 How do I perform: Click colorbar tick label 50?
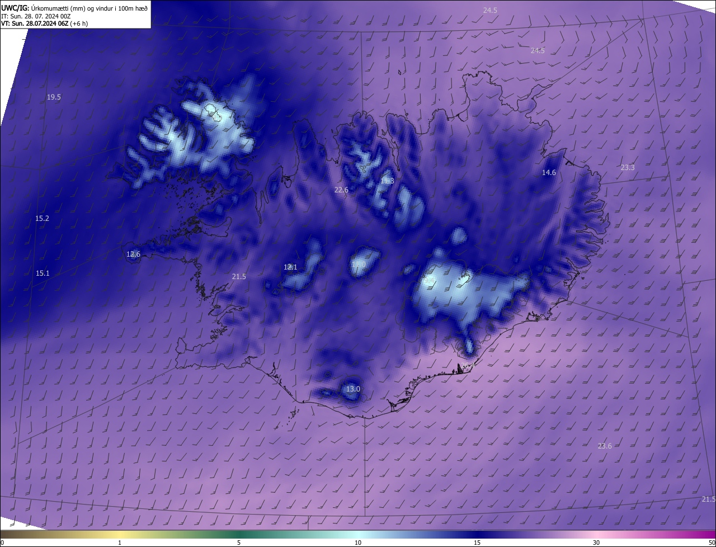click(x=712, y=543)
